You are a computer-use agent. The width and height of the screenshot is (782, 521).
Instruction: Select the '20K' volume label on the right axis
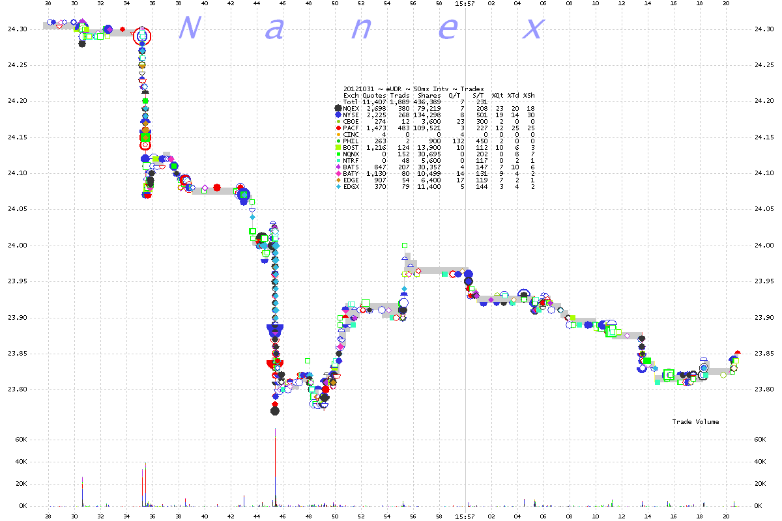[x=760, y=484]
